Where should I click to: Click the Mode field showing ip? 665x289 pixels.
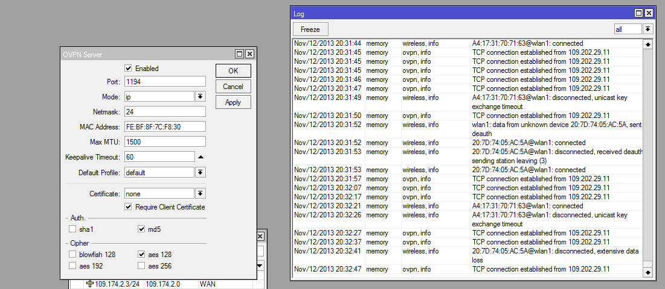pyautogui.click(x=159, y=97)
